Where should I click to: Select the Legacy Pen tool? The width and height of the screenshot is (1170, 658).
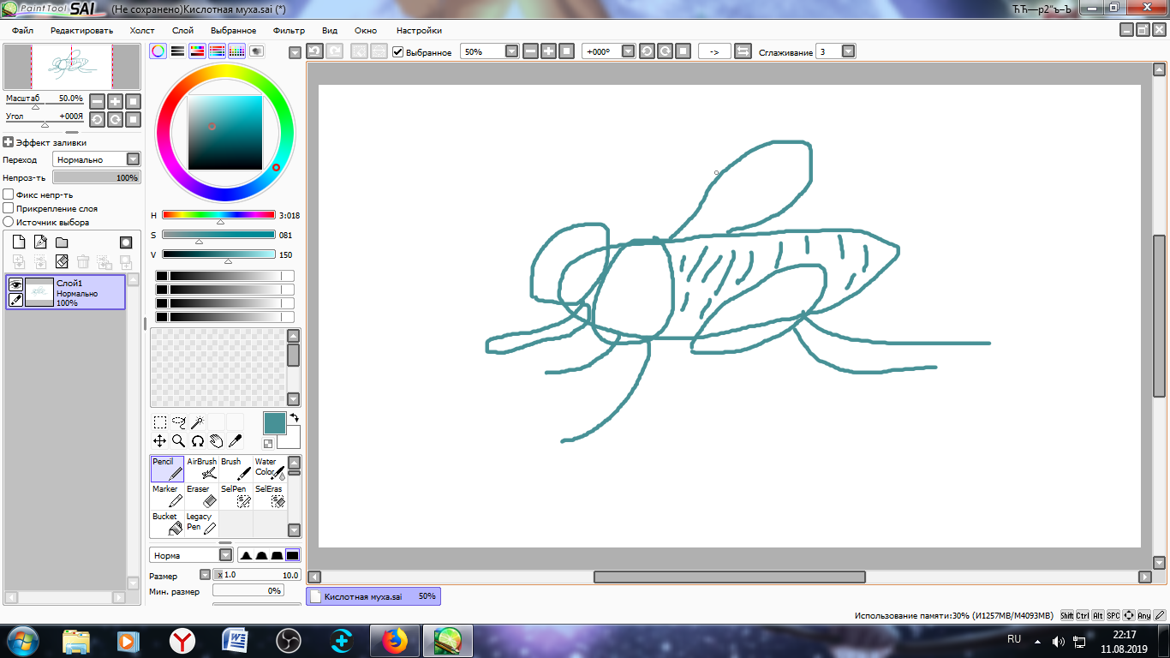click(201, 523)
